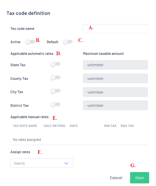The height and width of the screenshot is (186, 156).
Task: Toggle the District Tax switch
Action: (x=55, y=105)
